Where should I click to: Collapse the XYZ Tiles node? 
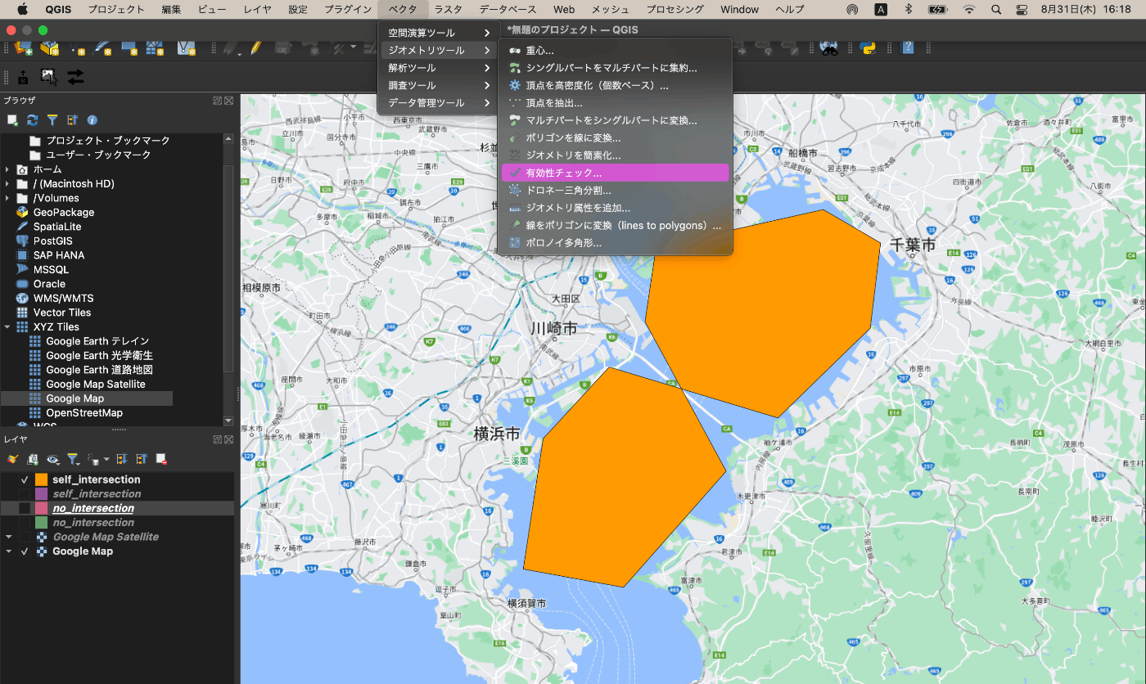(x=7, y=326)
